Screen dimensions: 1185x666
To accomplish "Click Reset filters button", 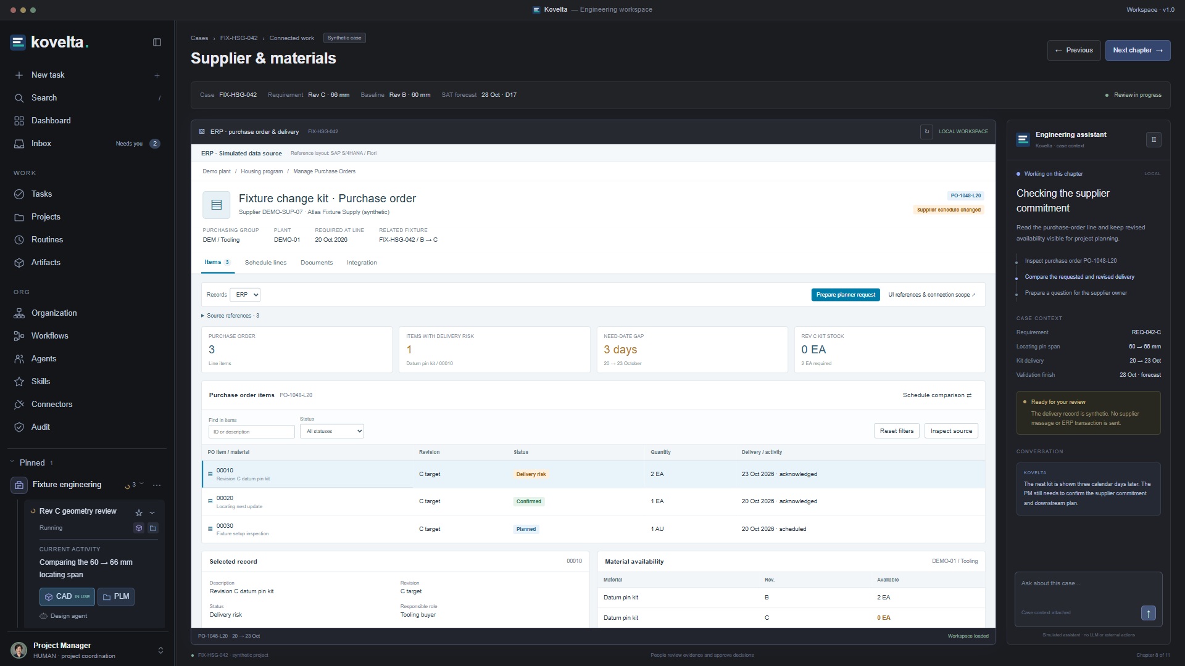I will pos(897,431).
